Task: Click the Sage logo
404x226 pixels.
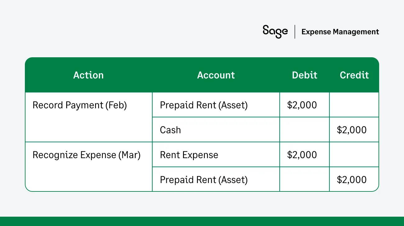Action: coord(275,31)
